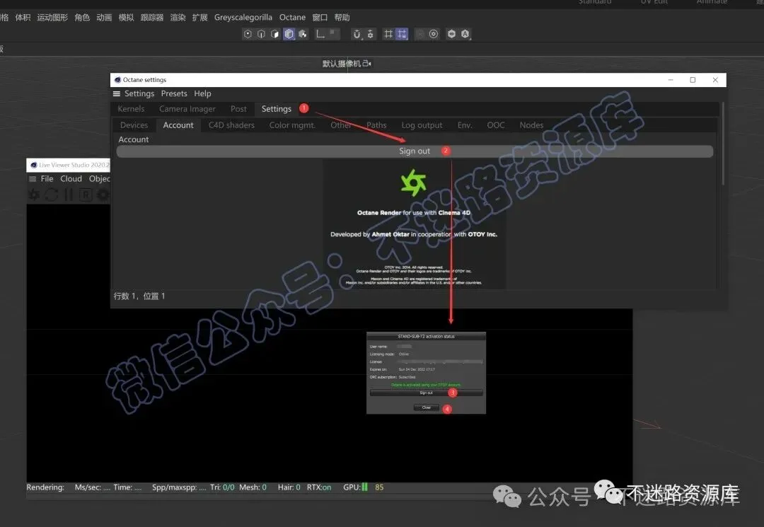Click the Octane logo send-scene icon in Live Viewer
764x527 pixels.
(34, 195)
